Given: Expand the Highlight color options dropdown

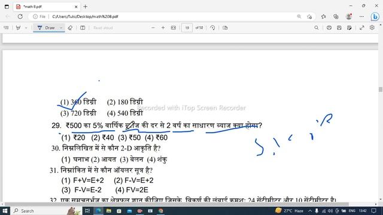Looking at the screenshot, I should click(x=26, y=28).
